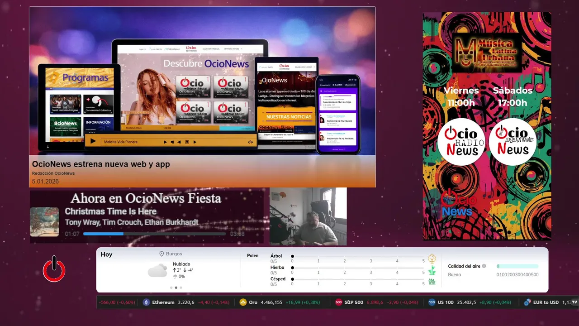Screen dimensions: 579x326
Task: Click the Oro gold icon in ticker
Action: pos(243,302)
